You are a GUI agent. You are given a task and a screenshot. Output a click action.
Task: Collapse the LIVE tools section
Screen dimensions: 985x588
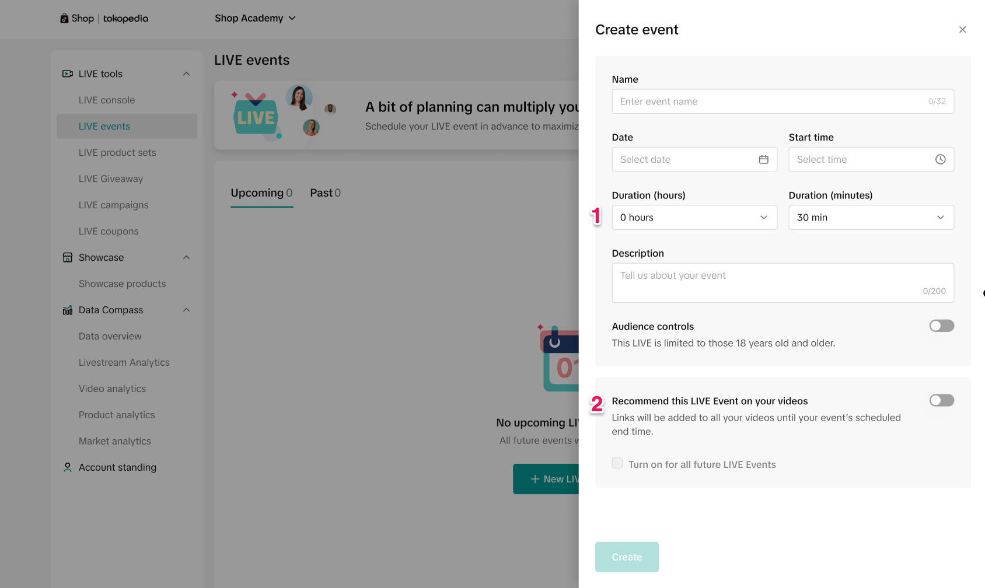[x=187, y=74]
